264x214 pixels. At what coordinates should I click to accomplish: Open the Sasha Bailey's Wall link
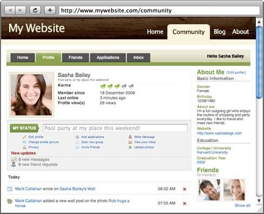tap(77, 189)
